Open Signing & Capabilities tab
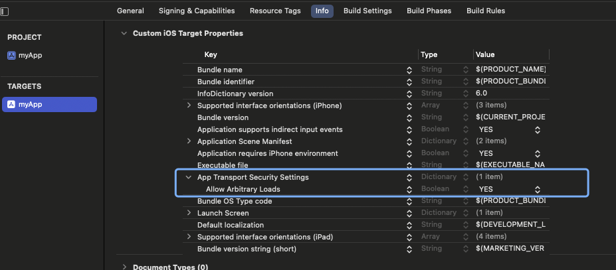Image resolution: width=616 pixels, height=270 pixels. coord(197,11)
